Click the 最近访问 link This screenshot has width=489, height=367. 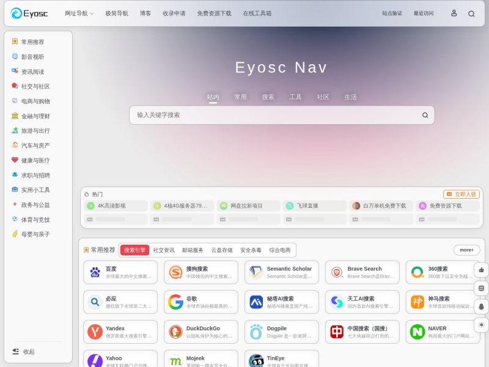tap(424, 13)
